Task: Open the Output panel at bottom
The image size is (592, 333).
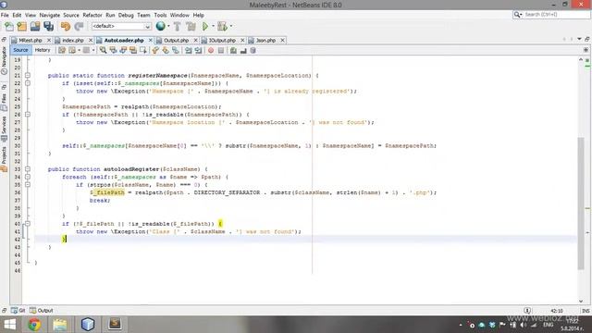Action: tap(42, 311)
